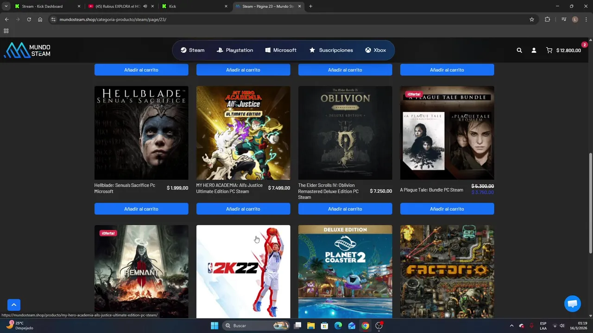The height and width of the screenshot is (333, 593).
Task: Open the My Hero Academia cover image
Action: 243,133
